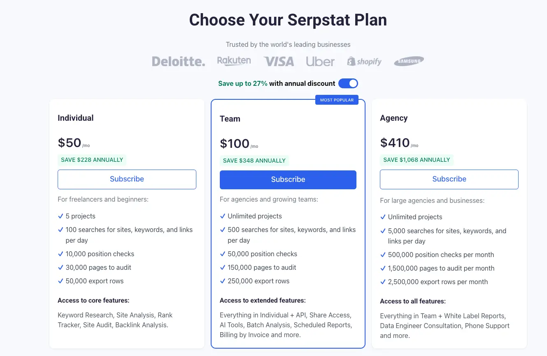Click the Uber logo
The image size is (547, 356).
[320, 62]
